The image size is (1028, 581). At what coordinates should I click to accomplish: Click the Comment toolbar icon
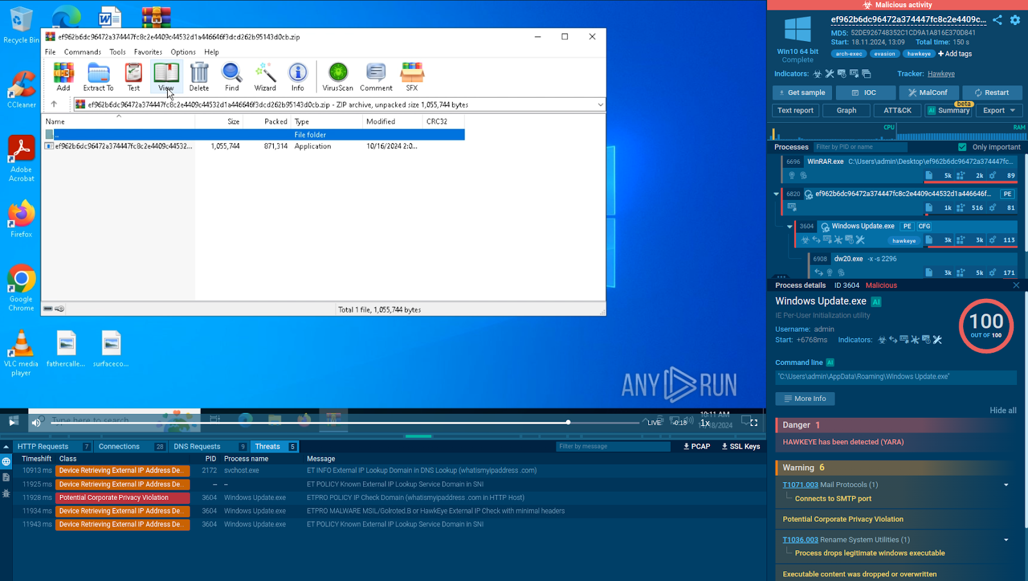click(376, 76)
